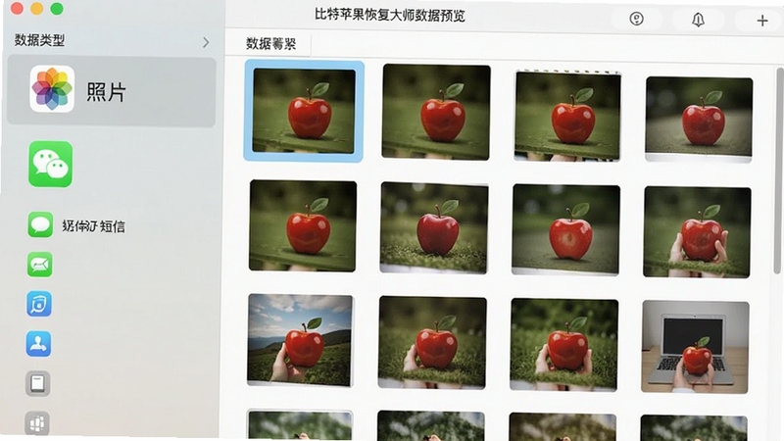Select third apple photo in second row
Viewport: 784px width, 441px height.
point(565,229)
